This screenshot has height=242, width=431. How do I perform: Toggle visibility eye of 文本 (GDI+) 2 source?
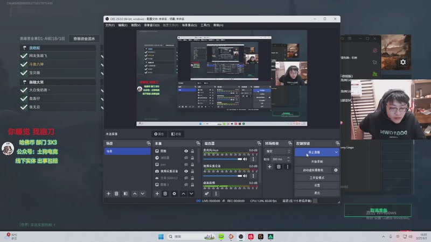click(x=186, y=178)
